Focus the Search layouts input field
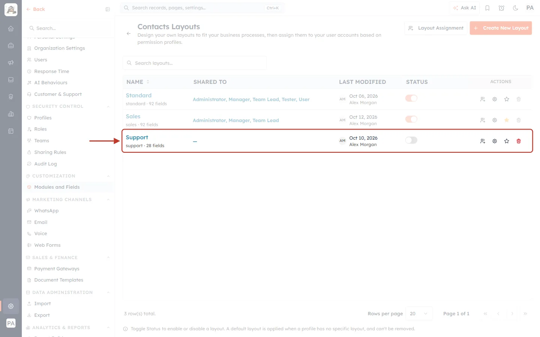Image resolution: width=540 pixels, height=337 pixels. [195, 63]
